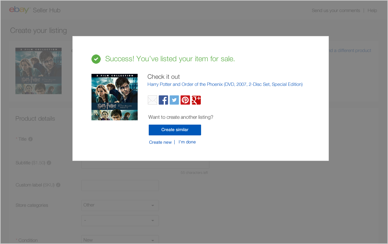Click the Custom label SKU input field

point(120,186)
